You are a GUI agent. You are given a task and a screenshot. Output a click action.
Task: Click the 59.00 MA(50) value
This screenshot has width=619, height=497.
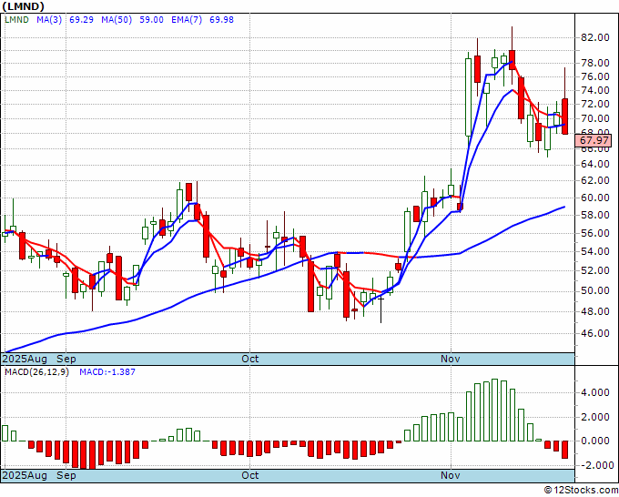pyautogui.click(x=151, y=19)
